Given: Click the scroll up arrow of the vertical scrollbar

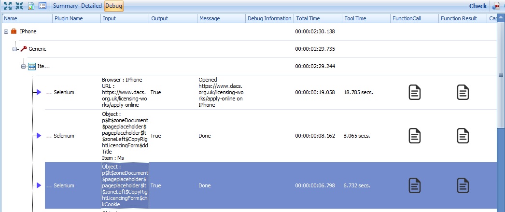Looking at the screenshot, I should pos(501,17).
